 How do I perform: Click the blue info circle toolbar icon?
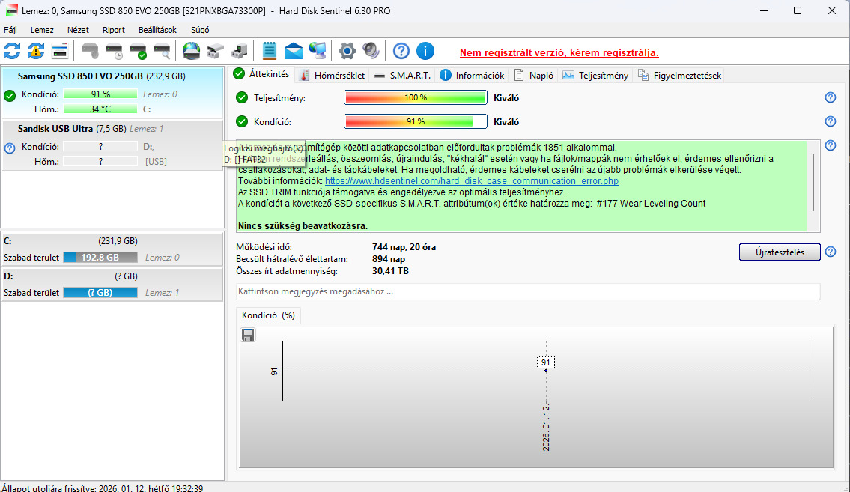425,52
